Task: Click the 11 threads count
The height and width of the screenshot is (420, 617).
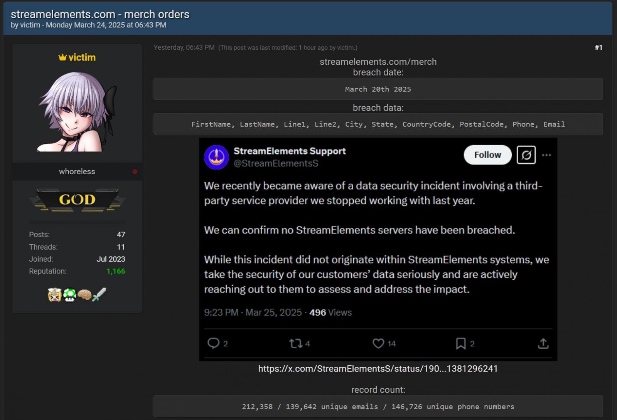Action: point(121,247)
